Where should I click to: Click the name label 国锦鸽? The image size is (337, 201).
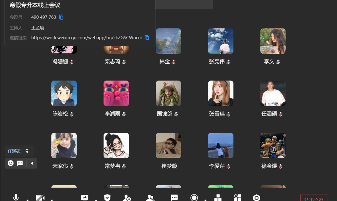click(165, 114)
